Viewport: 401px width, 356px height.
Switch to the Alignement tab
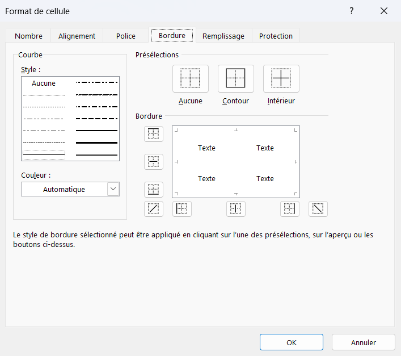tap(77, 36)
